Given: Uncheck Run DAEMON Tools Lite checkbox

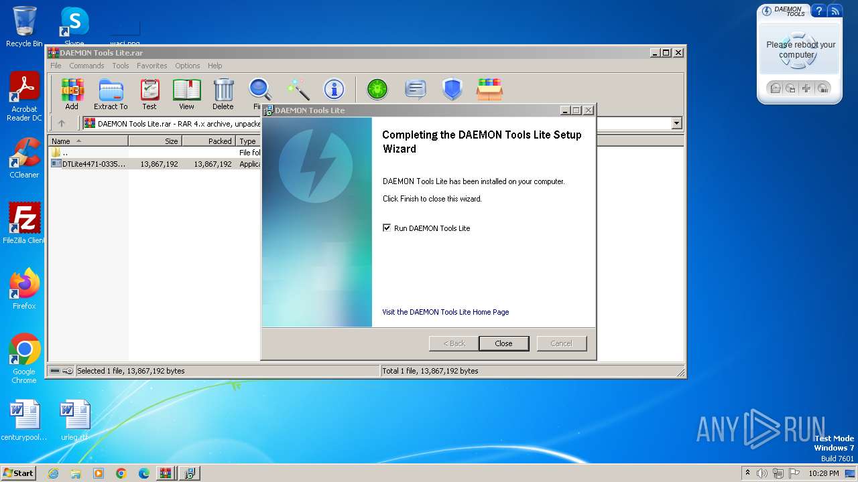Looking at the screenshot, I should [387, 228].
